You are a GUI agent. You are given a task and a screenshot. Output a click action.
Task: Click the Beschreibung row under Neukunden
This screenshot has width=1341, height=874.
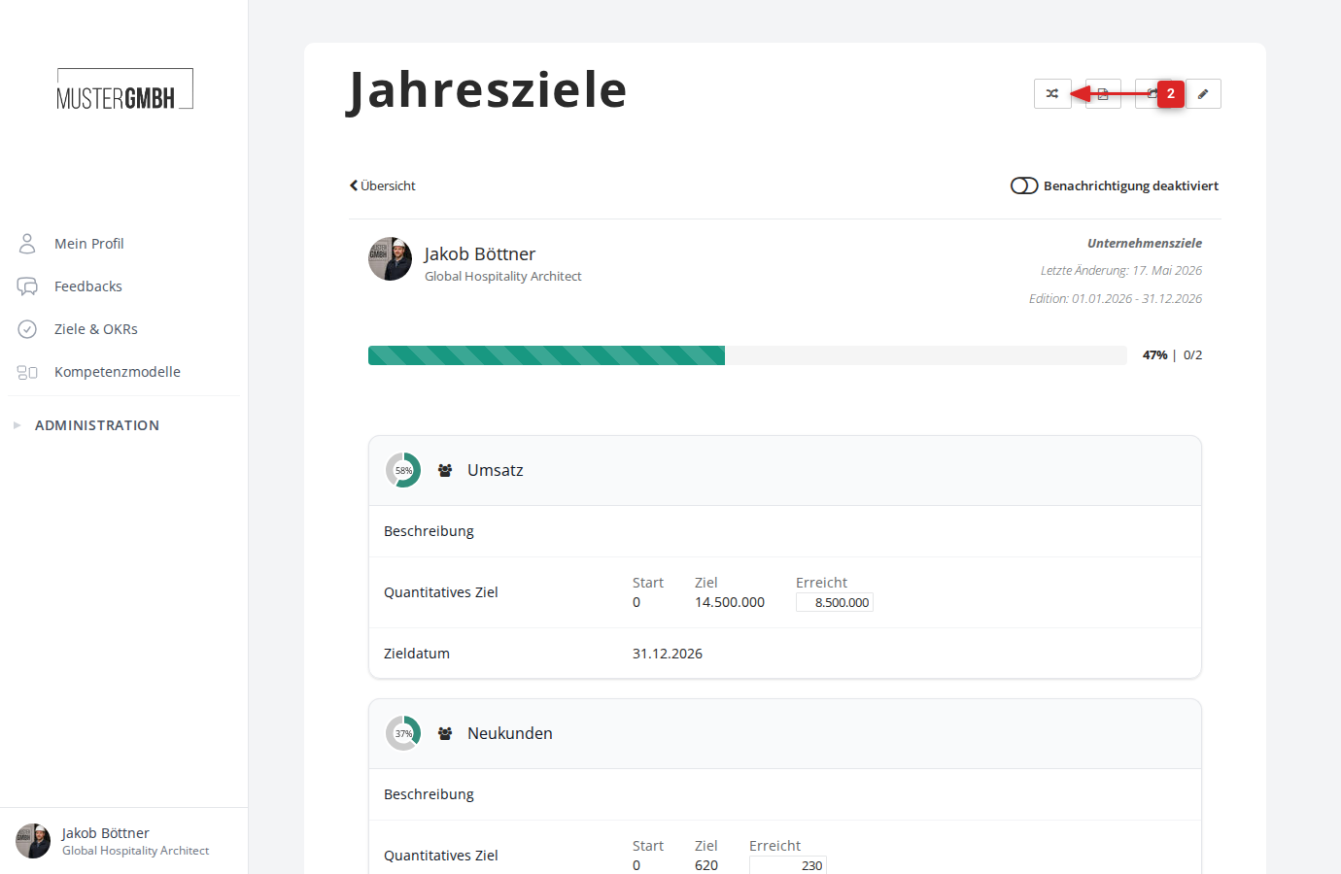click(x=785, y=794)
